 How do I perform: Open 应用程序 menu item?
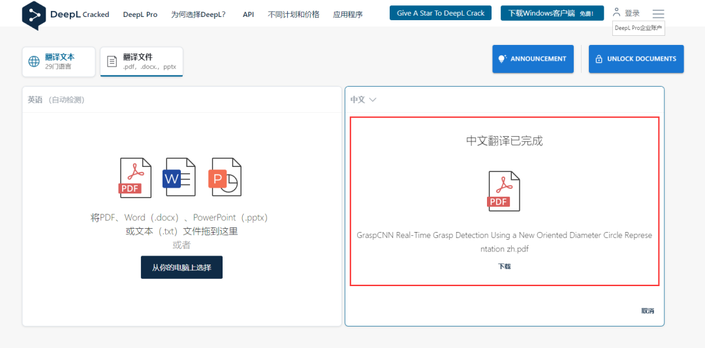coord(348,14)
